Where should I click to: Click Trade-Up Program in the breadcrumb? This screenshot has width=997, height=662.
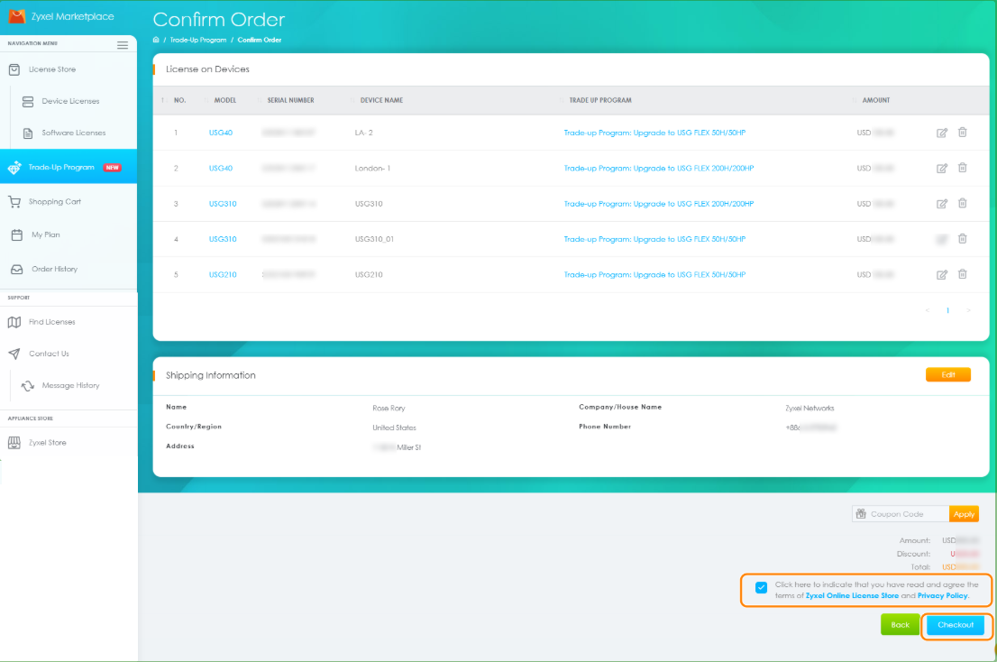pos(198,40)
